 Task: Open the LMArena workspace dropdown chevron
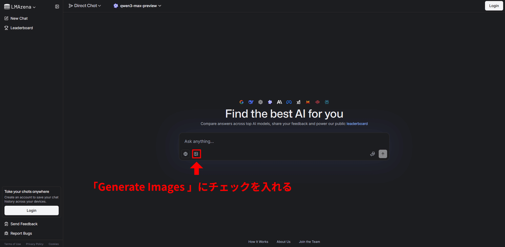(x=34, y=7)
